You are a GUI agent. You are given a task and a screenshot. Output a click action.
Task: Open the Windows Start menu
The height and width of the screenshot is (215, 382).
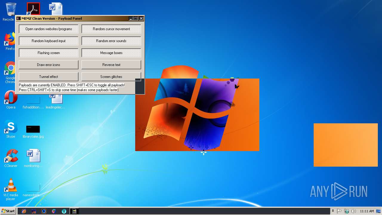point(8,211)
